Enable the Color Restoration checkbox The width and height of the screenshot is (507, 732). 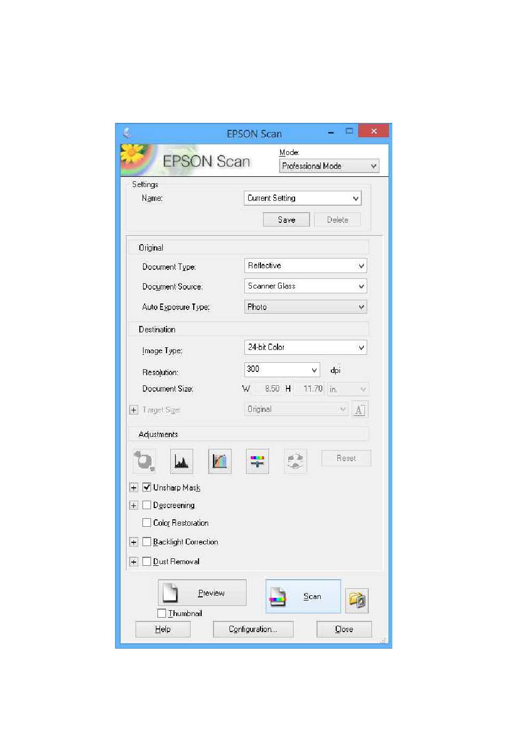pos(147,523)
